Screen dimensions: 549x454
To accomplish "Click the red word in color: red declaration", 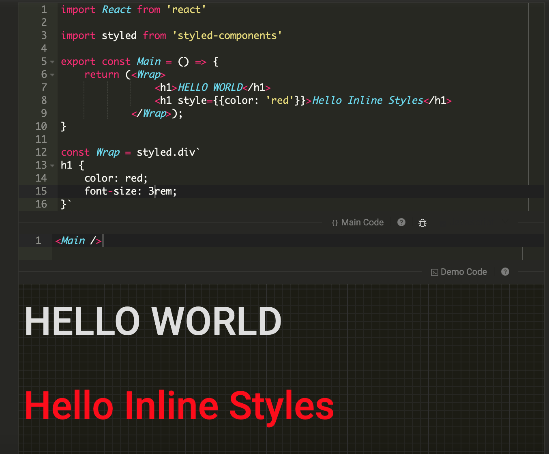I will coord(135,178).
